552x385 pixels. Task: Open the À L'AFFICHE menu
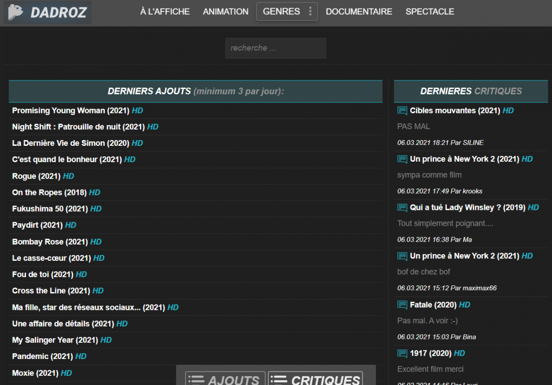point(165,12)
